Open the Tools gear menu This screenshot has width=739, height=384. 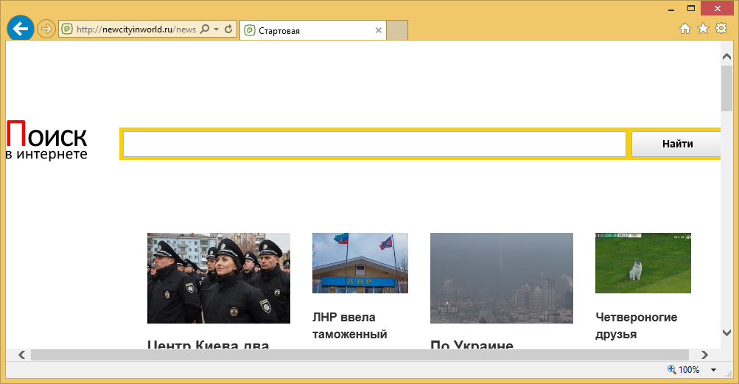click(721, 29)
